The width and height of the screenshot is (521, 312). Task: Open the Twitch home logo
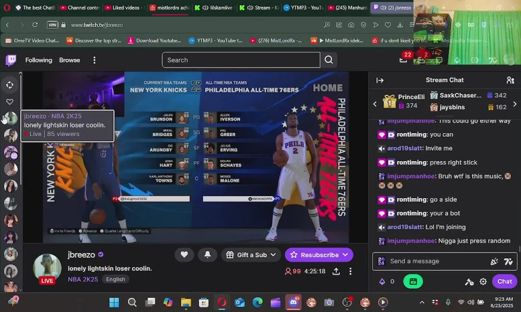[11, 60]
